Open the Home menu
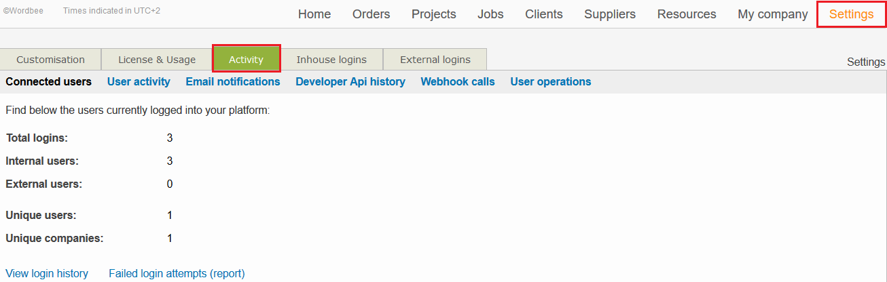Viewport: 887px width, 282px height. point(314,14)
